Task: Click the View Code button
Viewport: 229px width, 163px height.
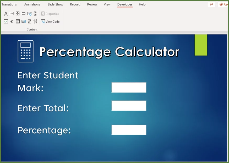Action: [50, 21]
